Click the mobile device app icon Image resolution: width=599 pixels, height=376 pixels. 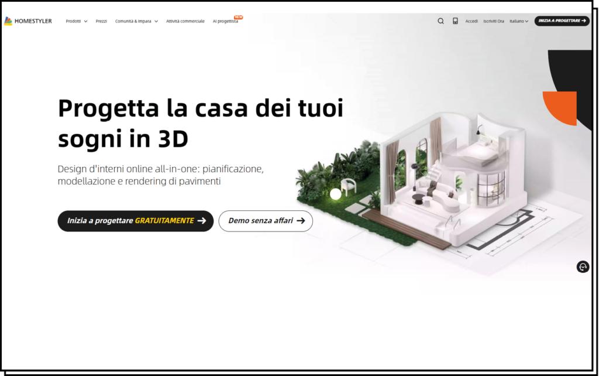(455, 21)
